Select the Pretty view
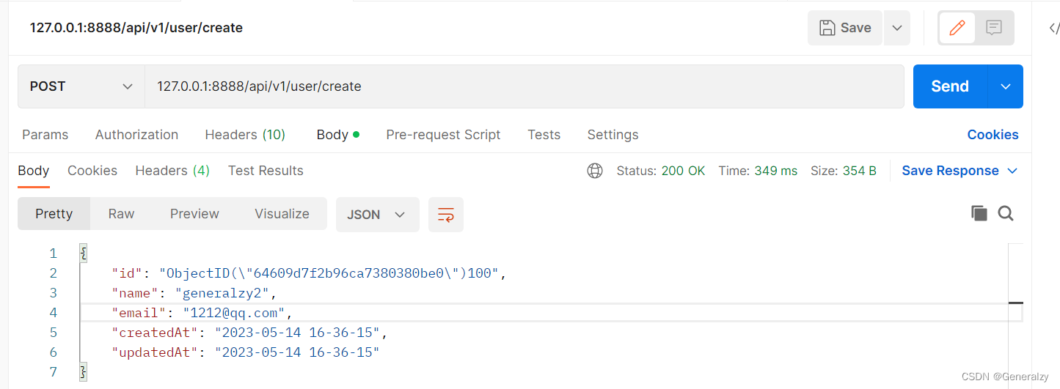 (x=54, y=214)
